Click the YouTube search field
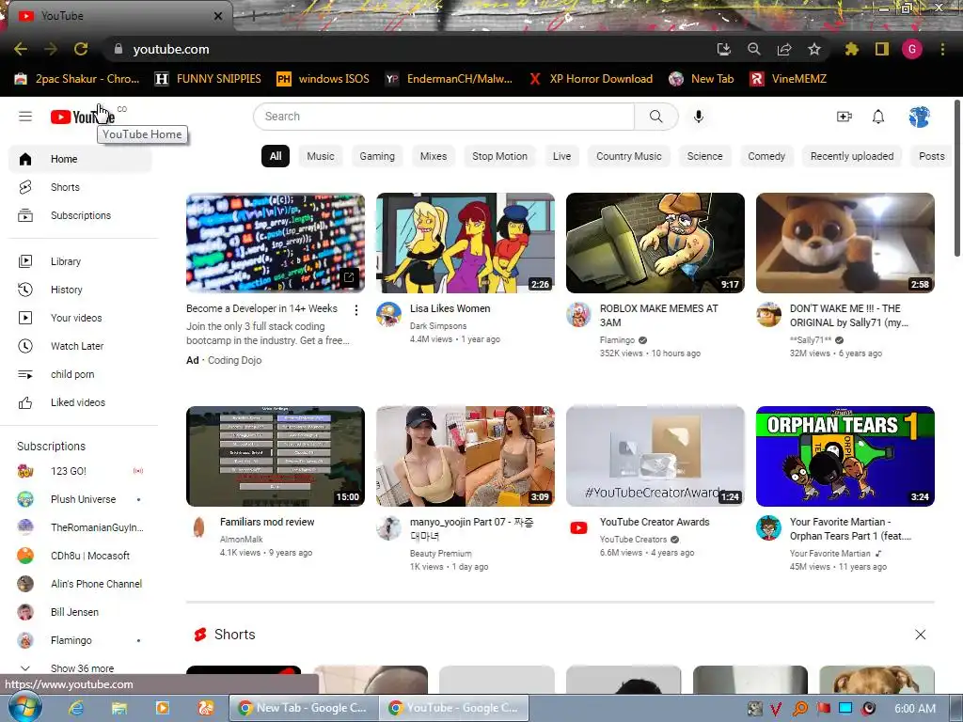 [x=444, y=116]
